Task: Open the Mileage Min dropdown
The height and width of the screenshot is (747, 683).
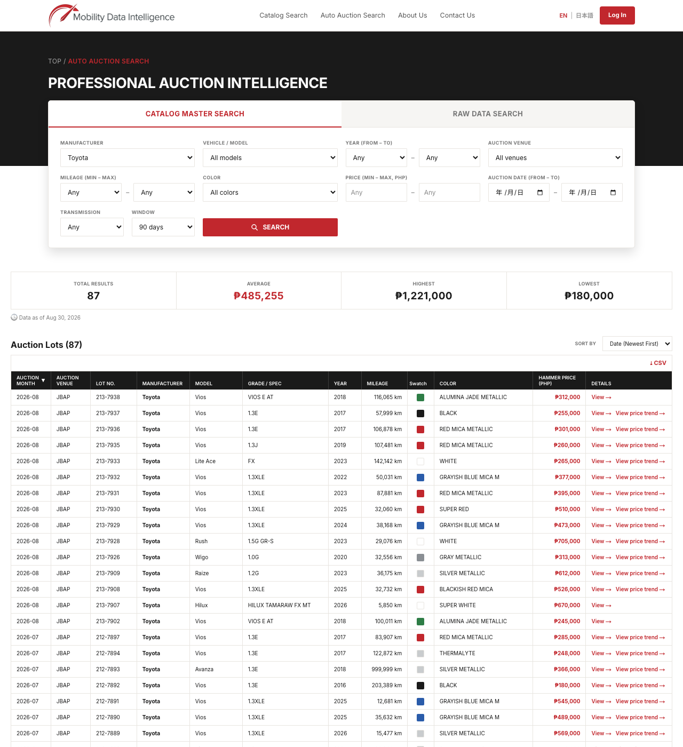Action: [x=91, y=193]
